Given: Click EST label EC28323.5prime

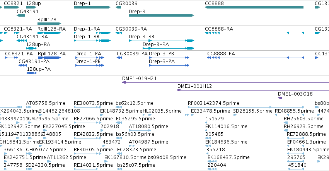Looking at the screenshot, I should click(x=136, y=150).
